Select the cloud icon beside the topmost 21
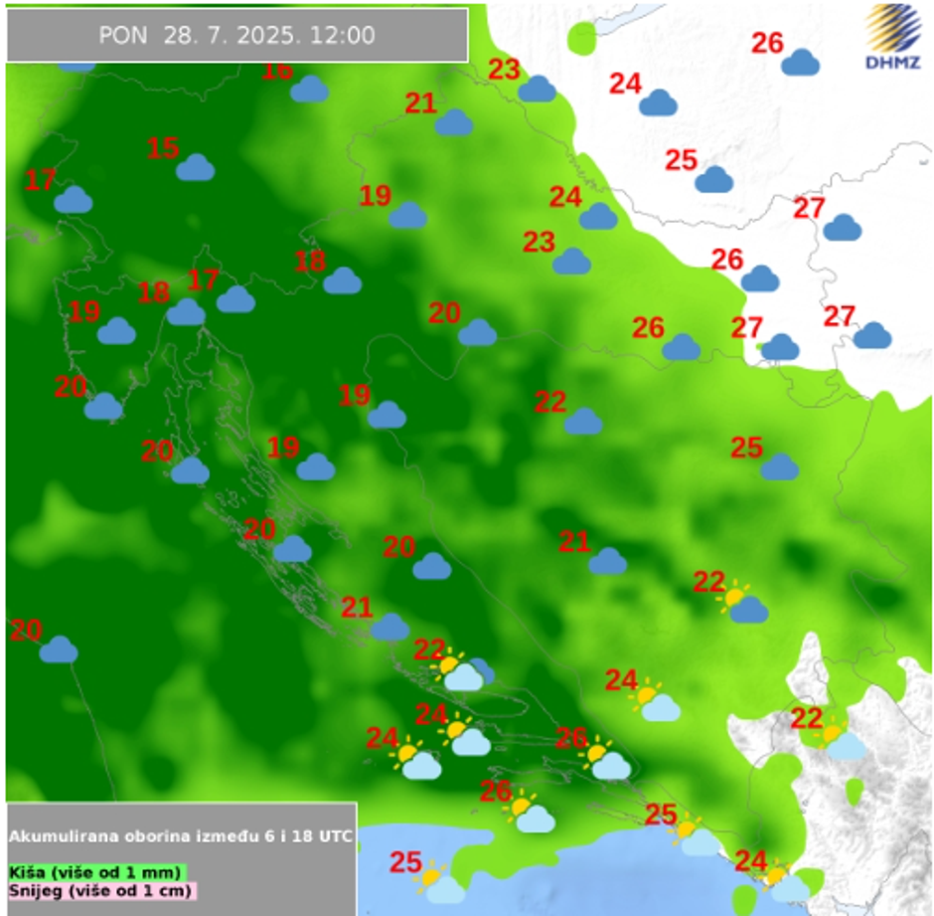The image size is (934, 916). (453, 122)
